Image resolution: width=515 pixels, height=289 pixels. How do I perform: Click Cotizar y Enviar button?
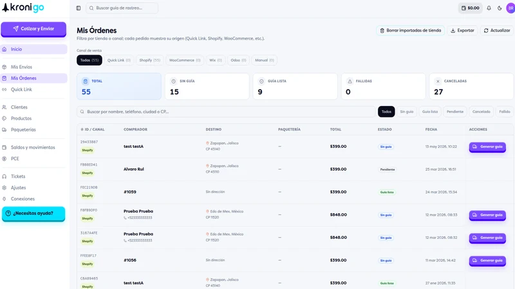(33, 29)
